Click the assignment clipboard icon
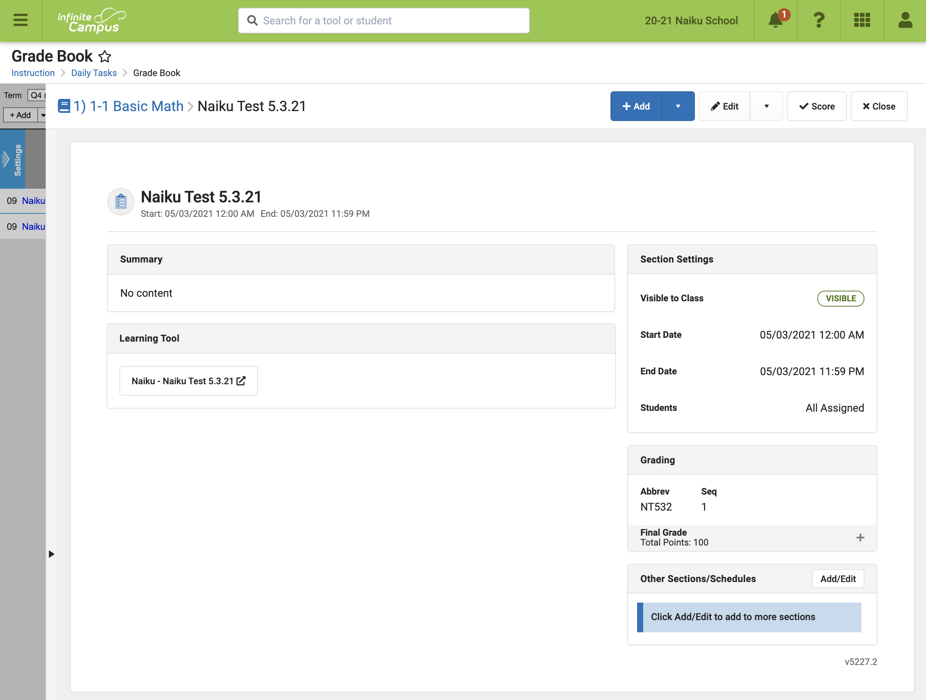This screenshot has height=700, width=926. (121, 202)
